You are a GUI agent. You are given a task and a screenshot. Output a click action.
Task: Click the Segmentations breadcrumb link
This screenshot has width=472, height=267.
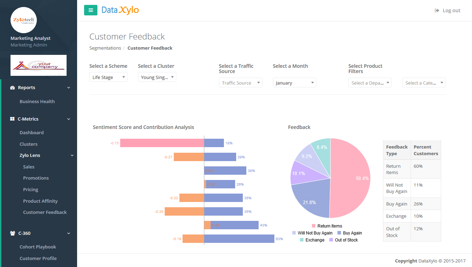pyautogui.click(x=105, y=48)
